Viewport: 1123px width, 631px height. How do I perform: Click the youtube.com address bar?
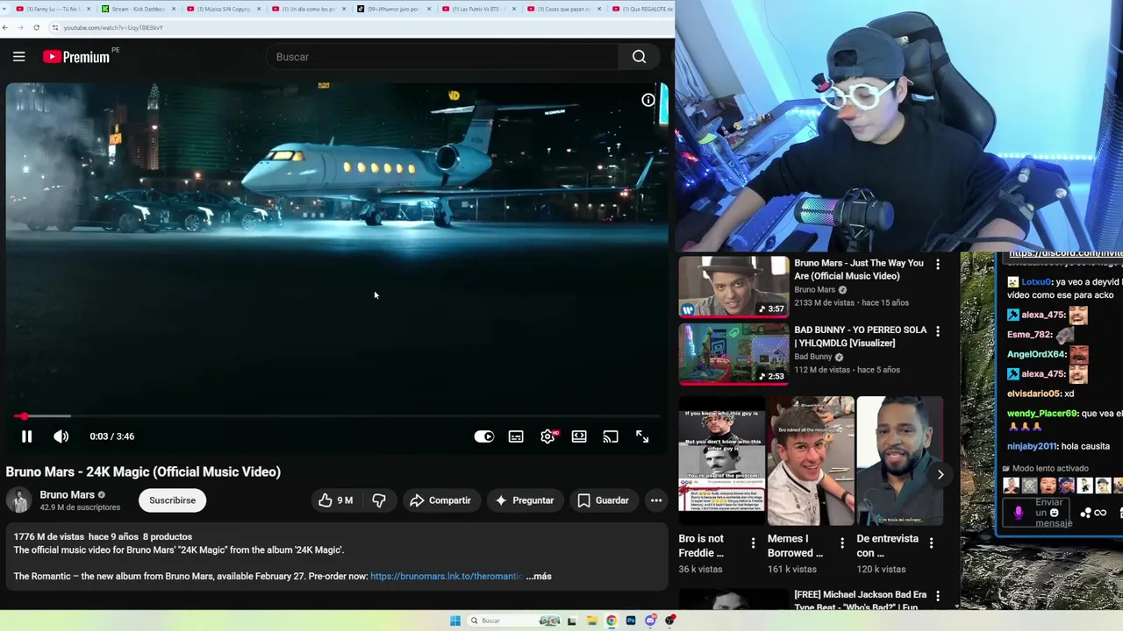point(360,27)
